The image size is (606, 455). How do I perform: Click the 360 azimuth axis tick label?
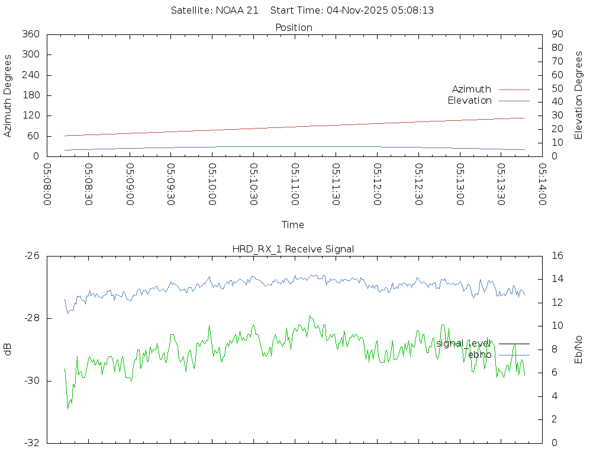click(30, 34)
